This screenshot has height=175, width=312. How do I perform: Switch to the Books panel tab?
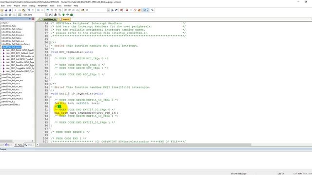tap(9, 145)
